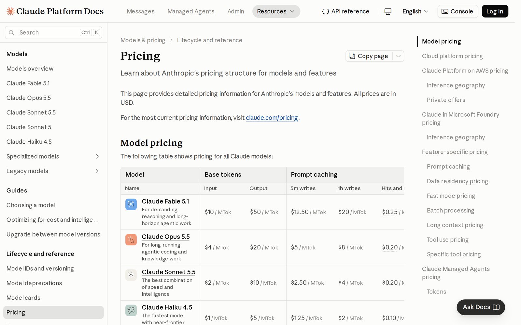Click the Claude Platform Docs logo

55,11
